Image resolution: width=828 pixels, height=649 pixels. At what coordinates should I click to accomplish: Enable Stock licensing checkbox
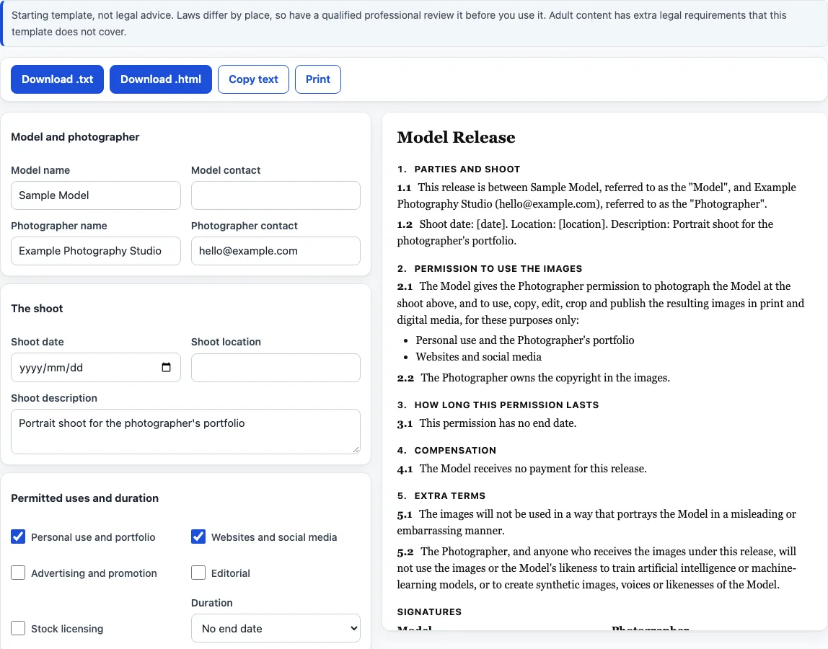pyautogui.click(x=18, y=628)
